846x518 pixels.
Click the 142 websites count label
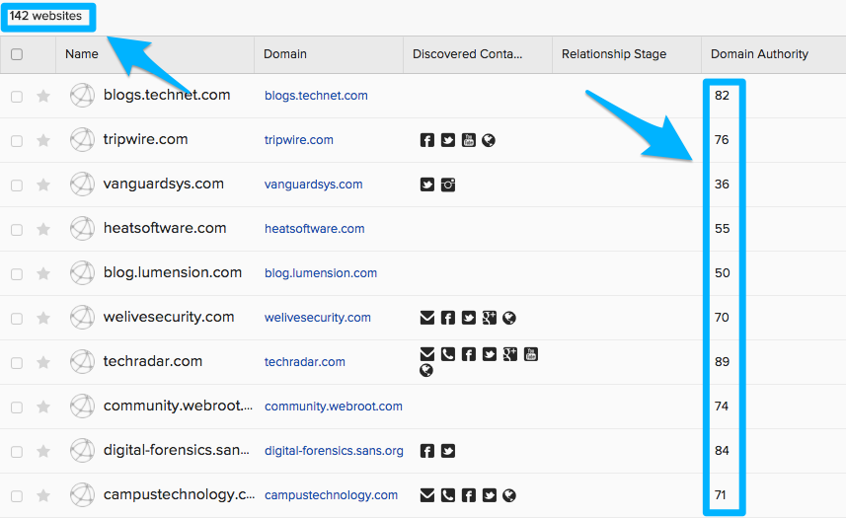point(45,16)
